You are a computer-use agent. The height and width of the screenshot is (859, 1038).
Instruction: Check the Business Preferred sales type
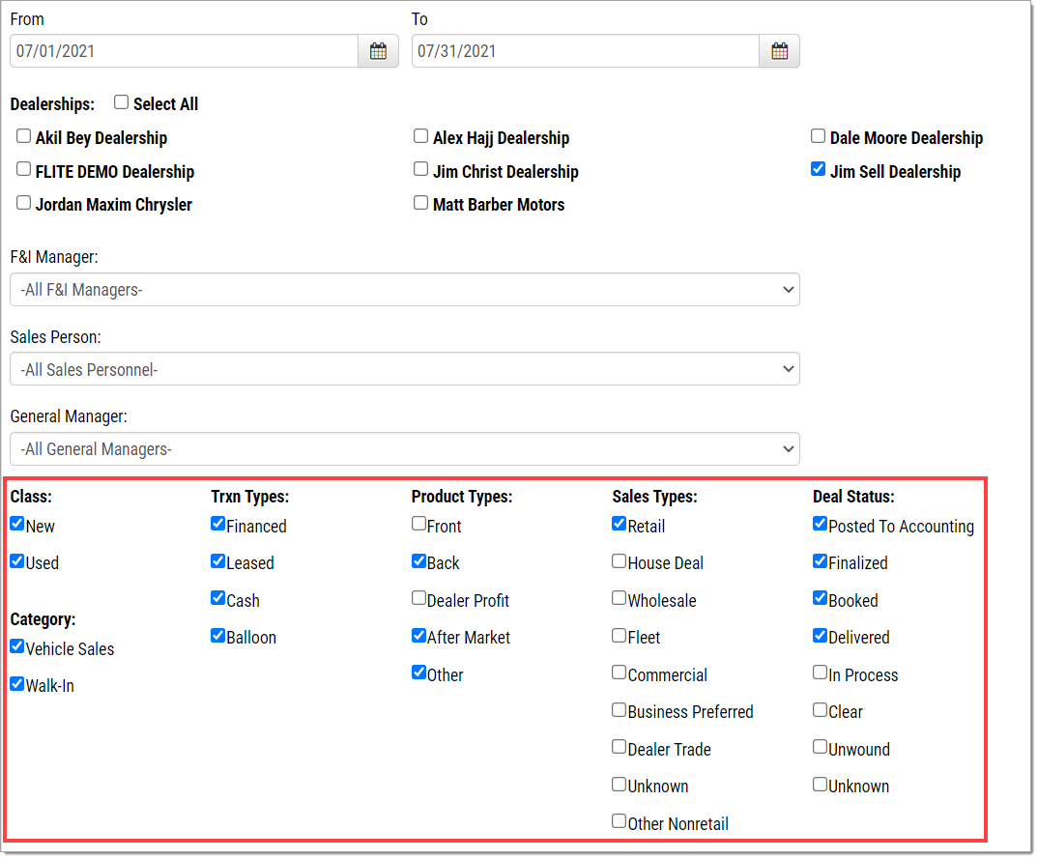coord(619,710)
